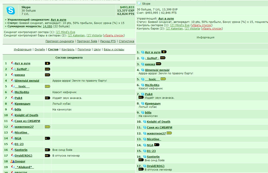Click the yellow rank badge in the left-list животное27 row
This screenshot has height=173, width=268.
[47, 127]
